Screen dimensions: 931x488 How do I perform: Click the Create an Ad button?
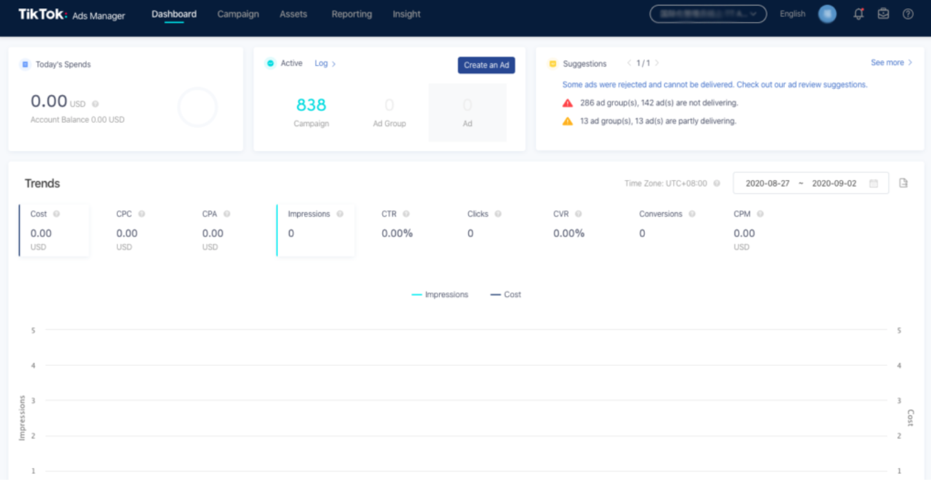[x=486, y=65]
